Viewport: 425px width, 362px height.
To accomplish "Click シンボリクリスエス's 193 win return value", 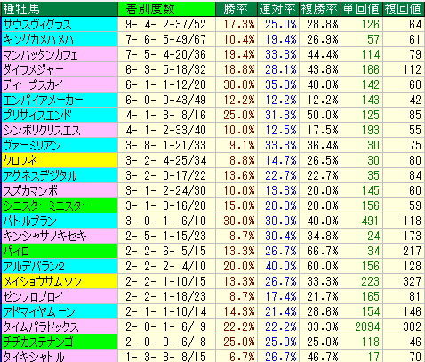I will point(370,130).
